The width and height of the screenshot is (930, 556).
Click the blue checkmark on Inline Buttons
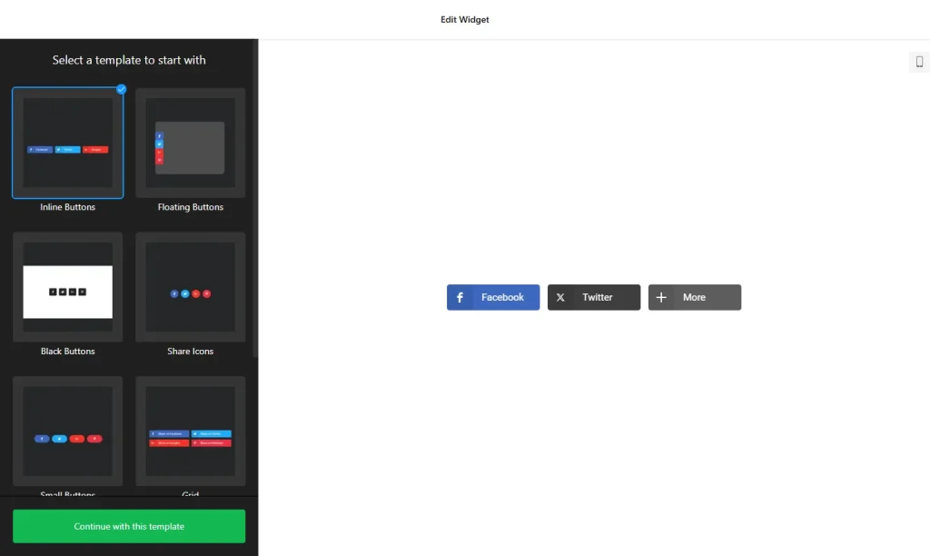point(121,89)
